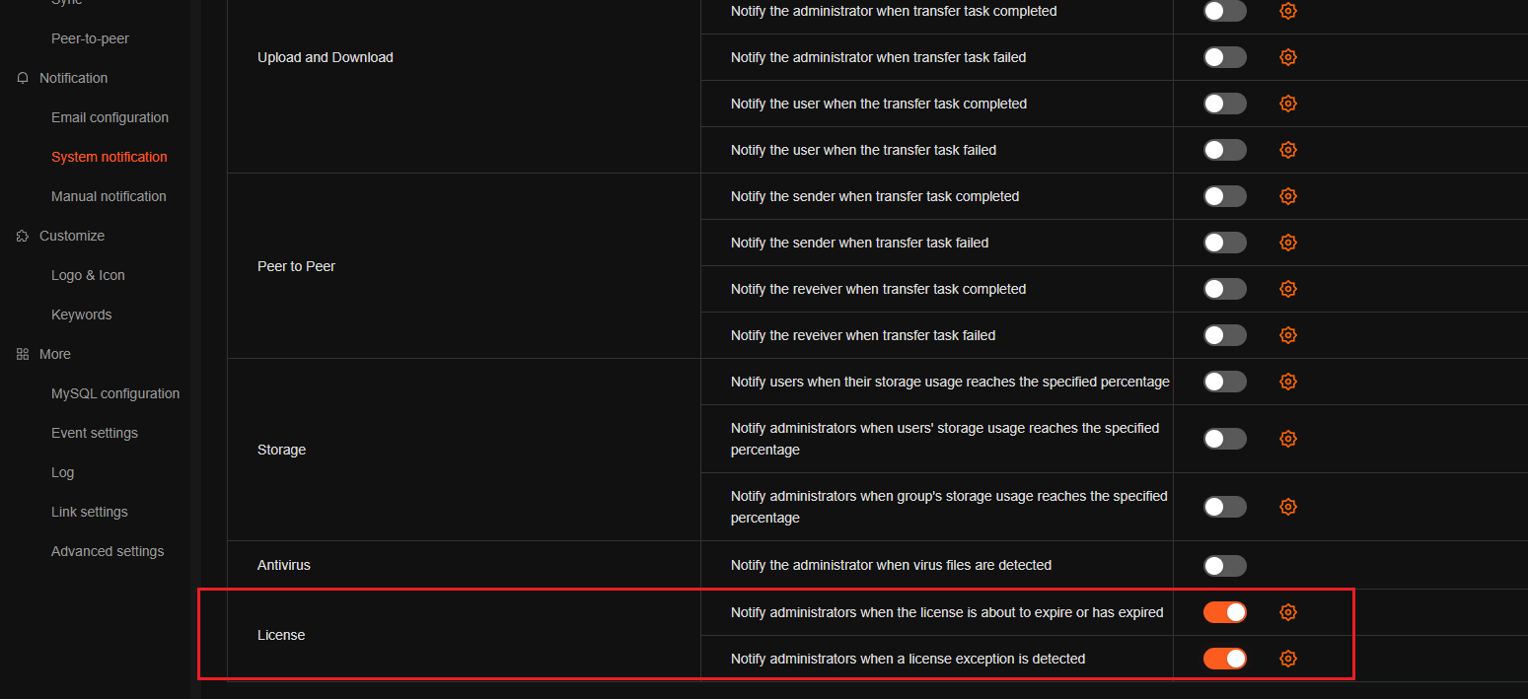
Task: Enable reveiver transfer task failed notification
Action: tap(1225, 335)
